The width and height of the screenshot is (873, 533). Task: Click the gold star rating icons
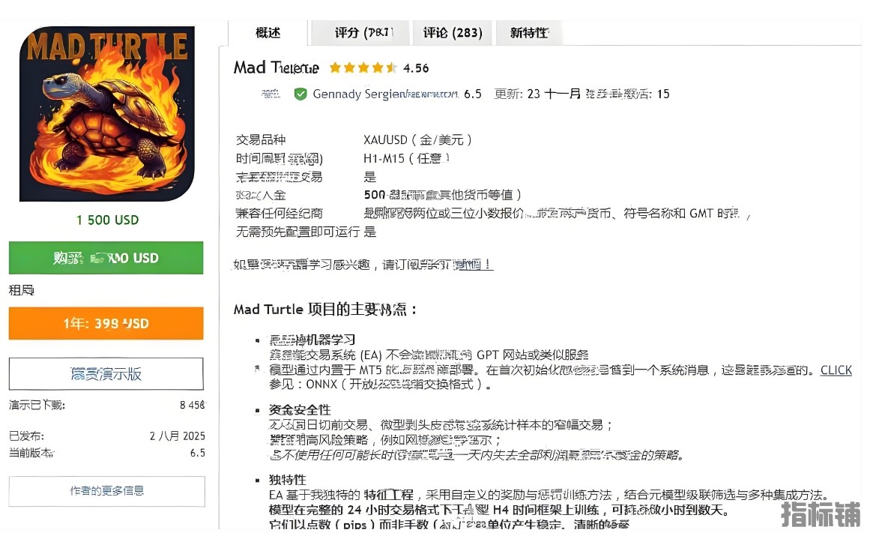coord(363,68)
